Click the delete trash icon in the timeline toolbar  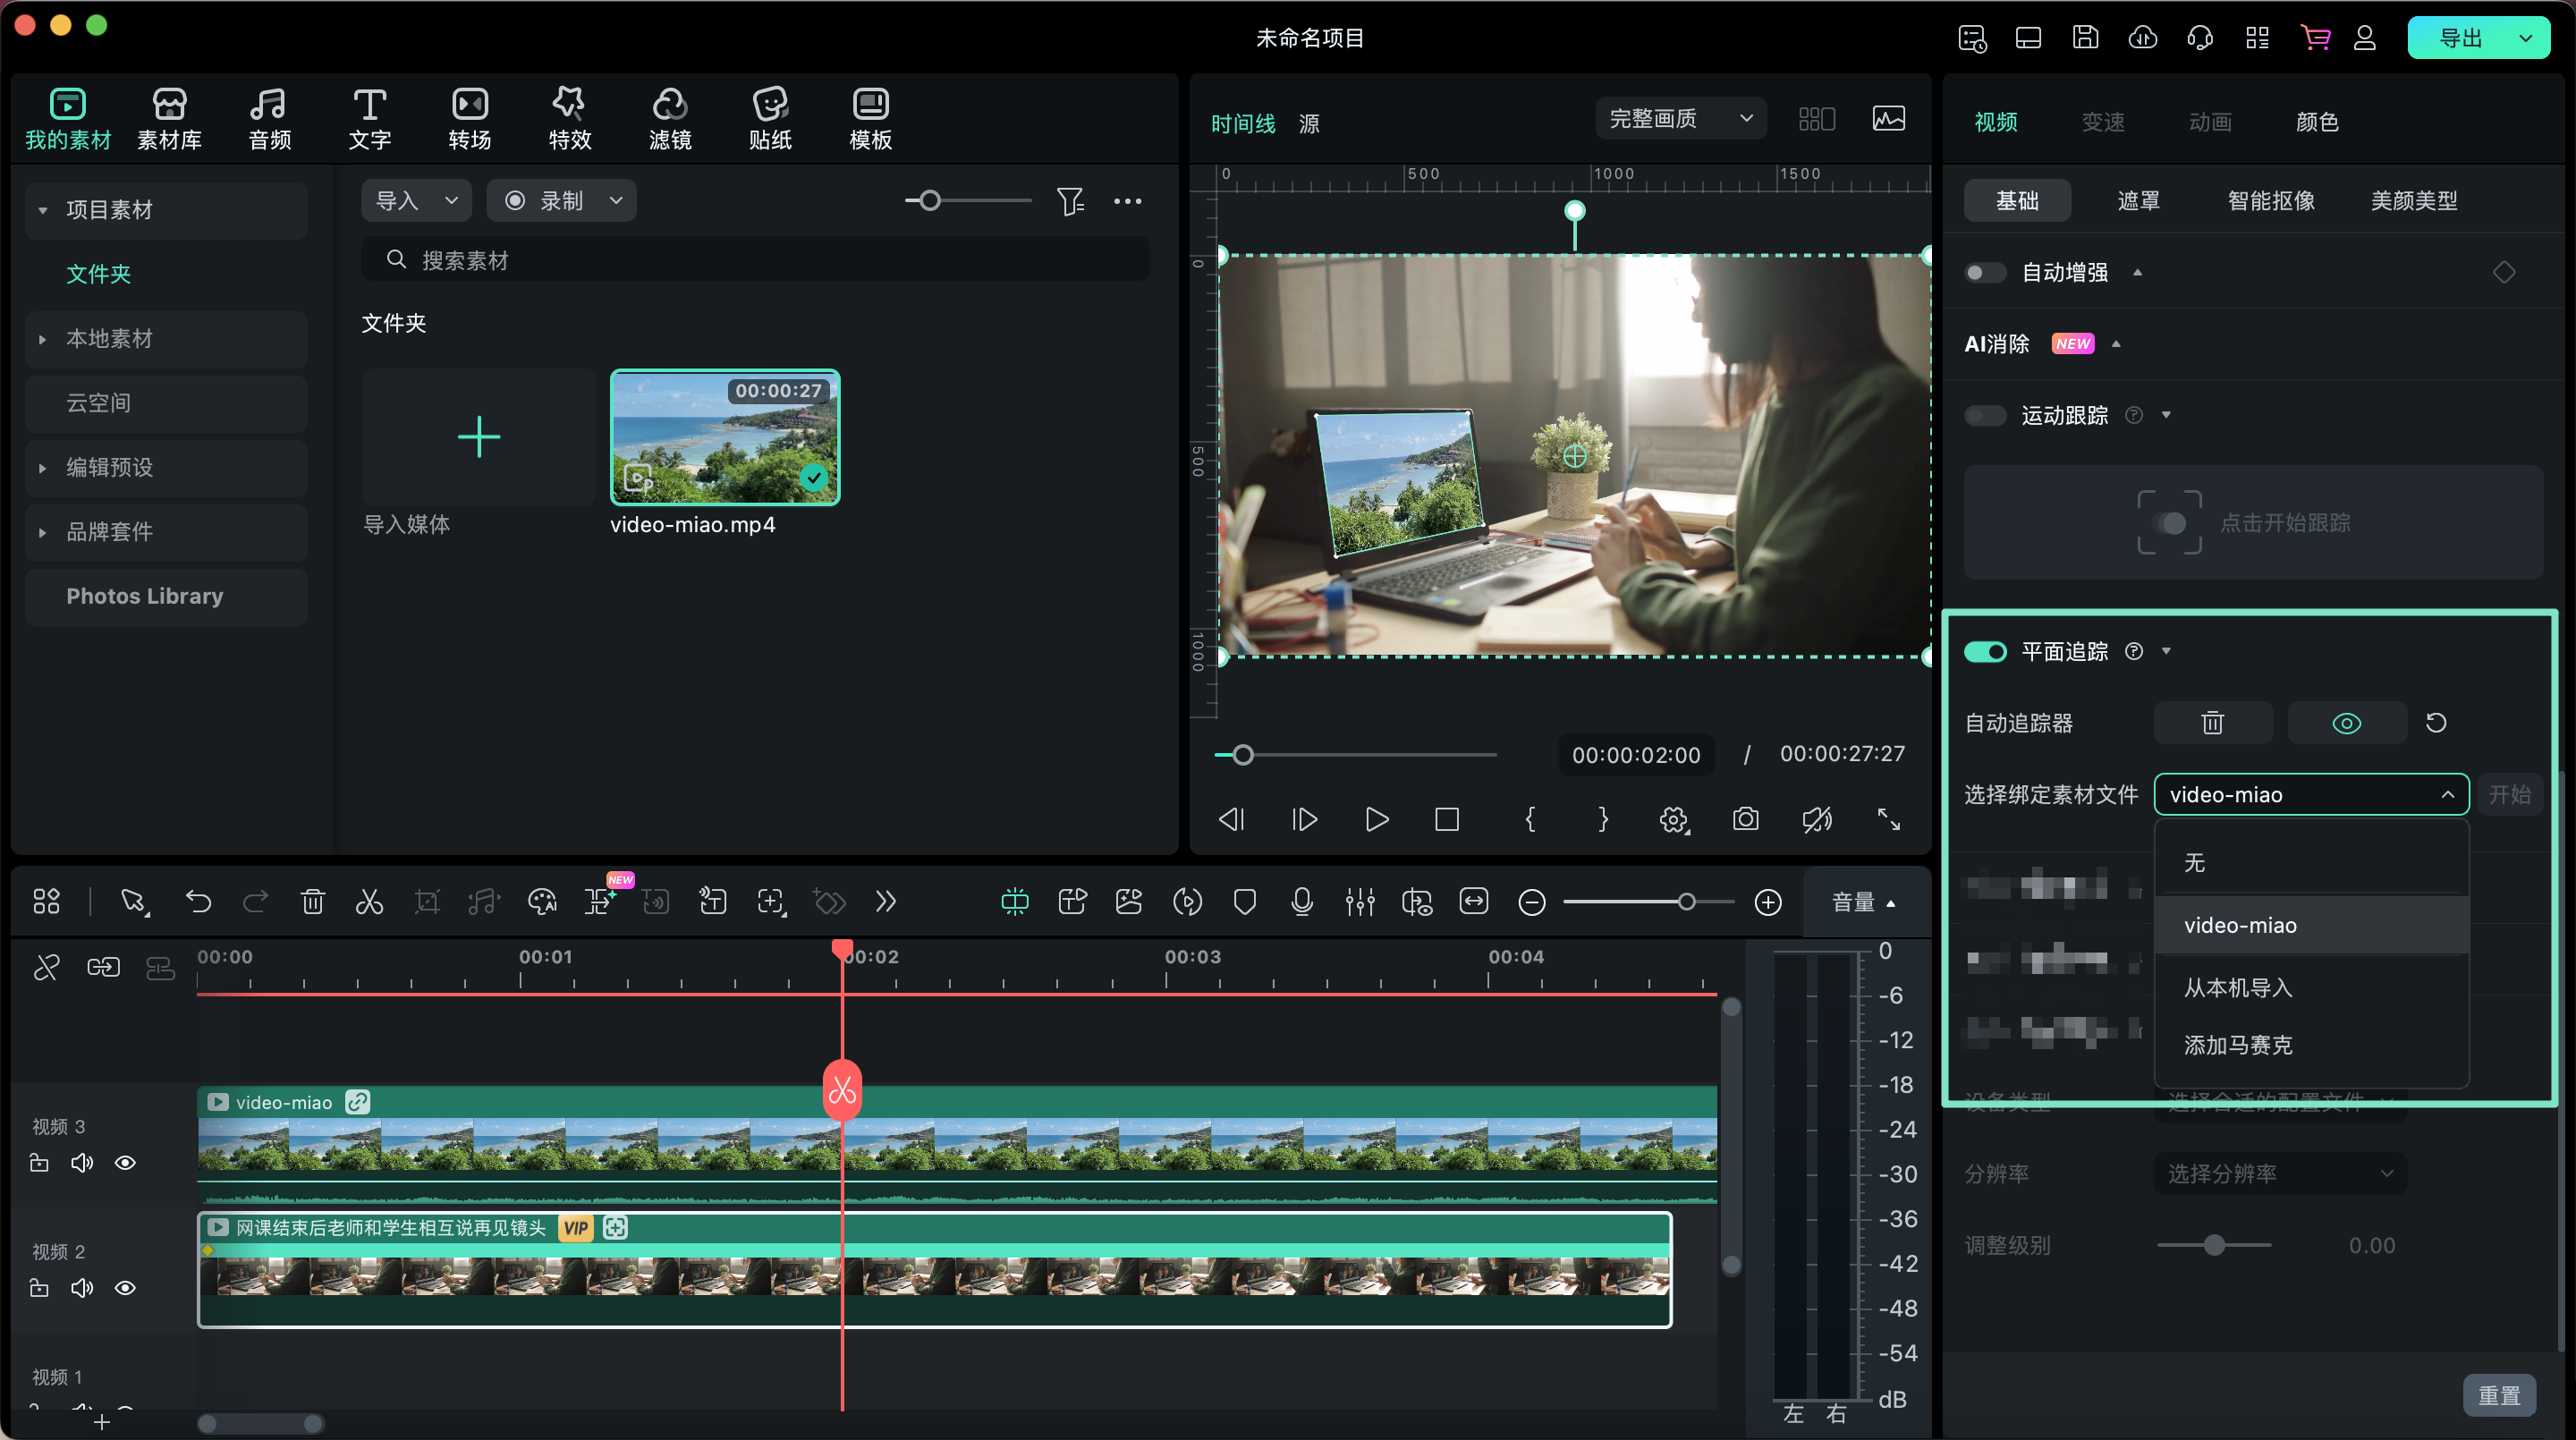(x=312, y=902)
